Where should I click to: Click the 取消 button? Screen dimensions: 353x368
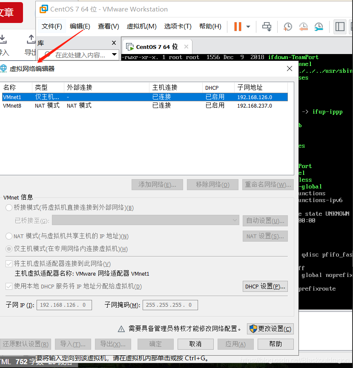coord(195,344)
